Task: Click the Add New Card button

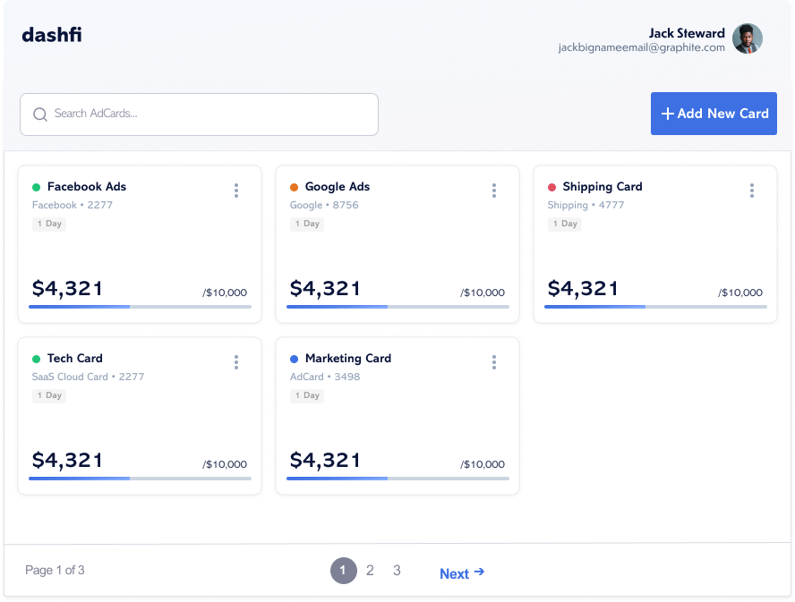Action: (x=714, y=114)
